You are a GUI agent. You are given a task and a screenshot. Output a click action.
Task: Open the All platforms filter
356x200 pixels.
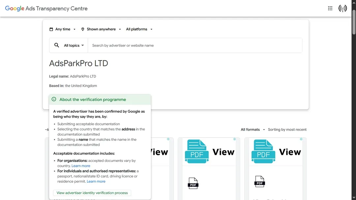tap(139, 29)
